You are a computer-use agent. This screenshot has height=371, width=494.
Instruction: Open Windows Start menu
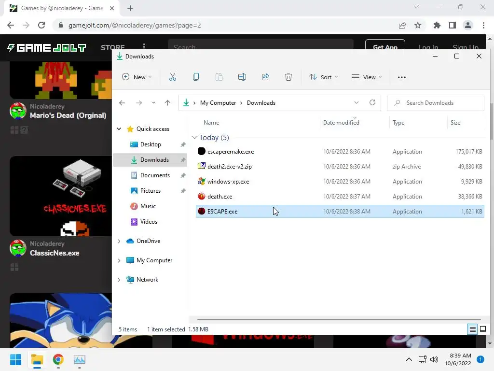tap(15, 359)
